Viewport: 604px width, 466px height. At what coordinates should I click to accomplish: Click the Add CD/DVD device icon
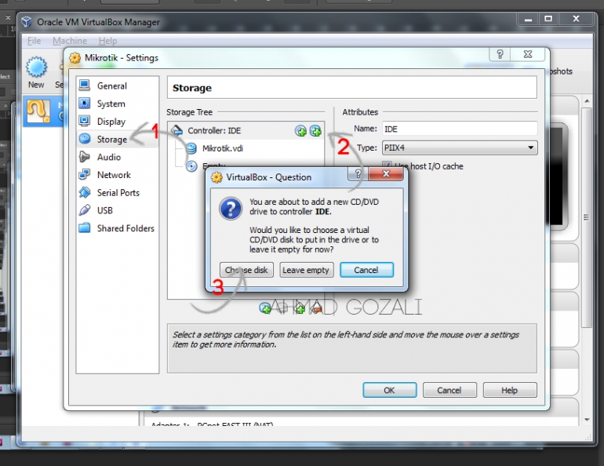300,131
